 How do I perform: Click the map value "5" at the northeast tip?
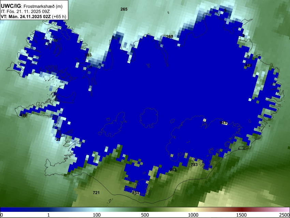tap(225, 10)
